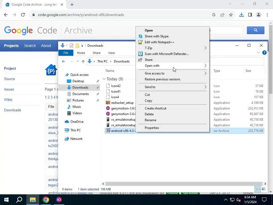Viewport: 273px width, 205px height.
Task: Open the View ribbon tab
Action: 111,53
